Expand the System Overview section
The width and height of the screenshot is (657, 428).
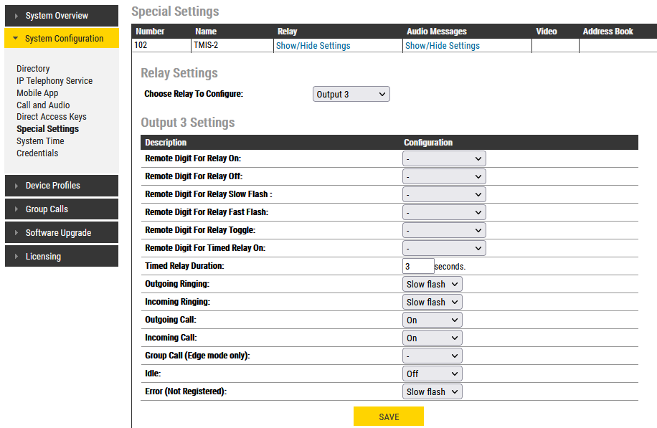61,16
